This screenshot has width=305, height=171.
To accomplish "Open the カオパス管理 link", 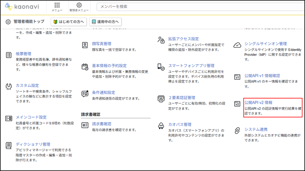I will [x=180, y=124].
